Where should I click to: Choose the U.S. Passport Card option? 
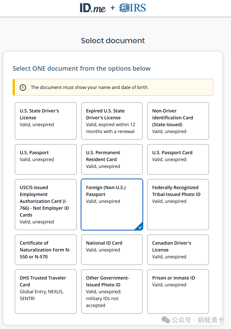pos(178,159)
